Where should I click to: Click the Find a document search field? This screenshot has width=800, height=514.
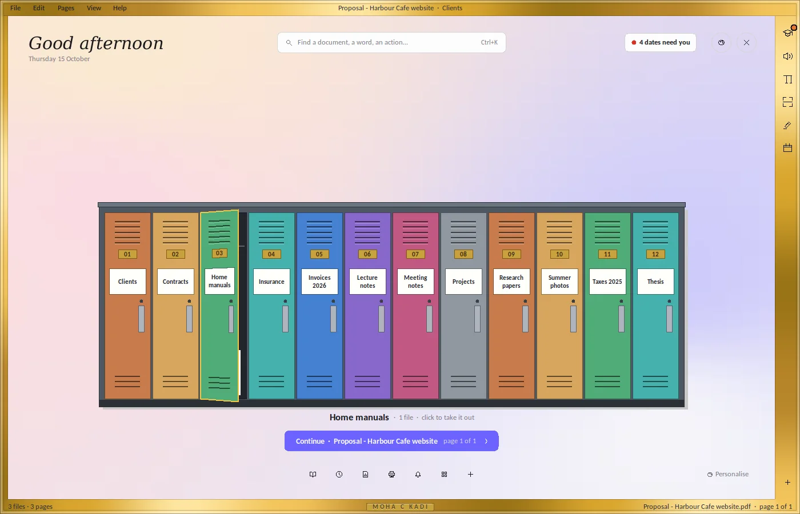[391, 42]
